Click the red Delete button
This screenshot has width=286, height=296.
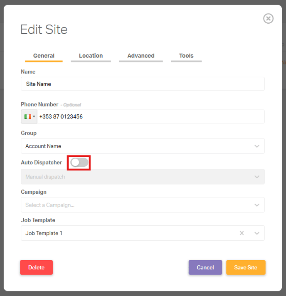tap(37, 267)
